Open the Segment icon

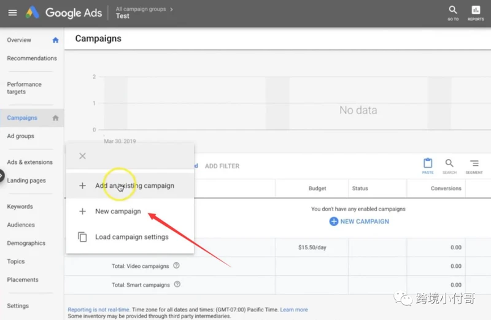[x=474, y=166]
